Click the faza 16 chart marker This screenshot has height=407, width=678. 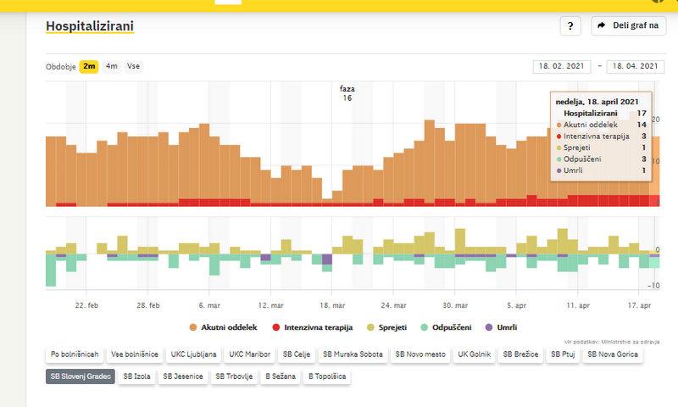tap(347, 93)
